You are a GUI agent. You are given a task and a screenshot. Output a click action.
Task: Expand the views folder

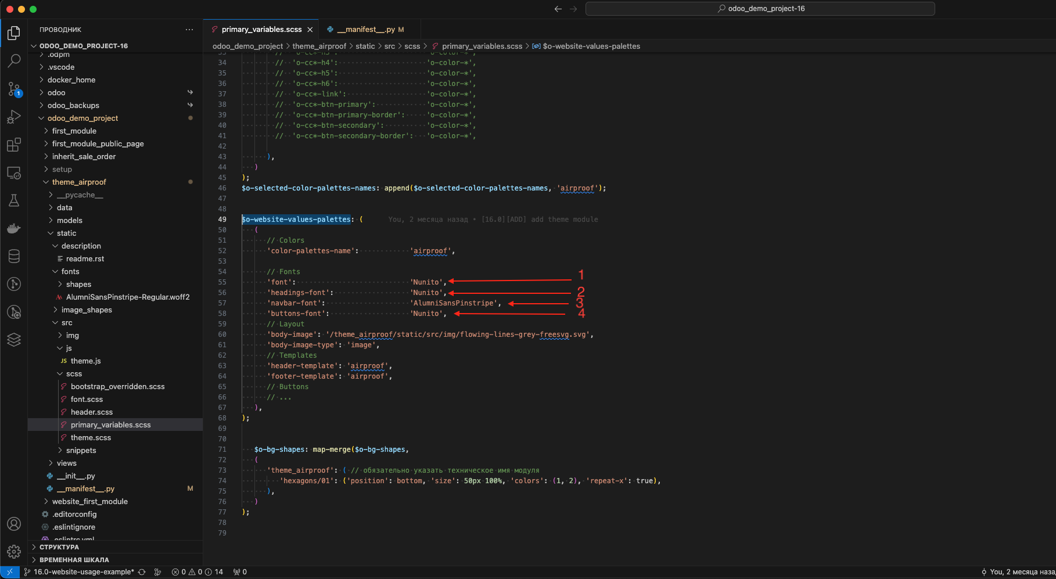115,463
